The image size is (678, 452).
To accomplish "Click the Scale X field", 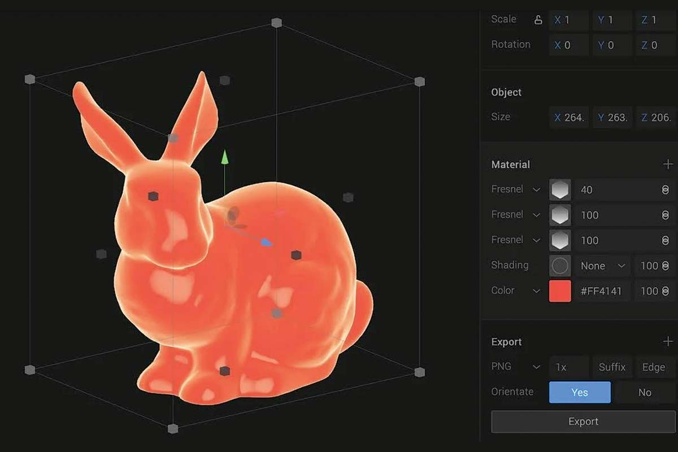I will click(569, 20).
